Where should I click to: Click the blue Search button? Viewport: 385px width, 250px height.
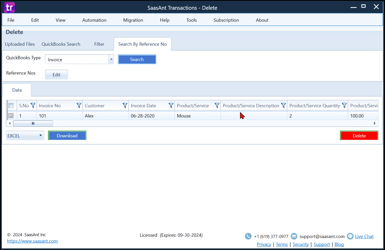tap(137, 59)
